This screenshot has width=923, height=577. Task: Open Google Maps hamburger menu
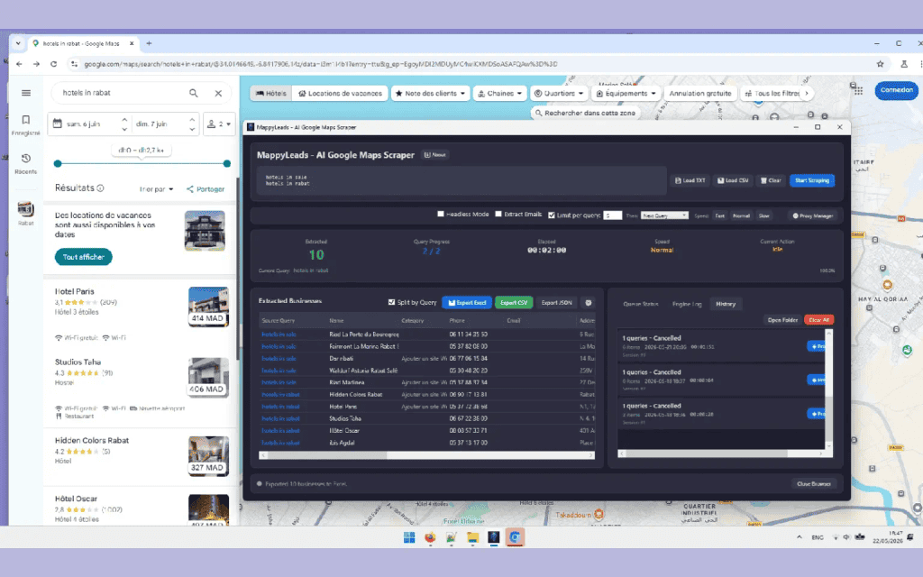(26, 93)
